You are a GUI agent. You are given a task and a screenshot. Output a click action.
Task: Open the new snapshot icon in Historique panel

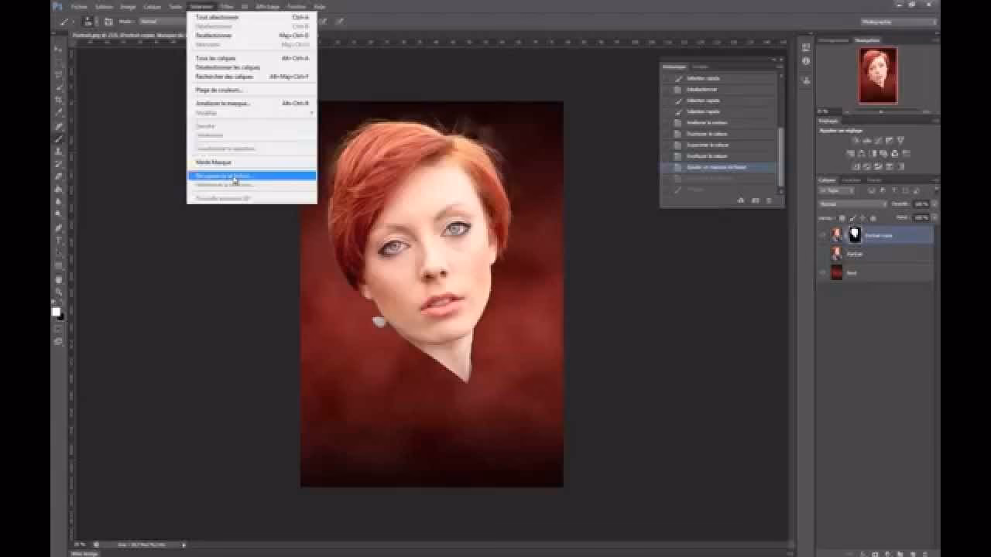click(x=740, y=200)
